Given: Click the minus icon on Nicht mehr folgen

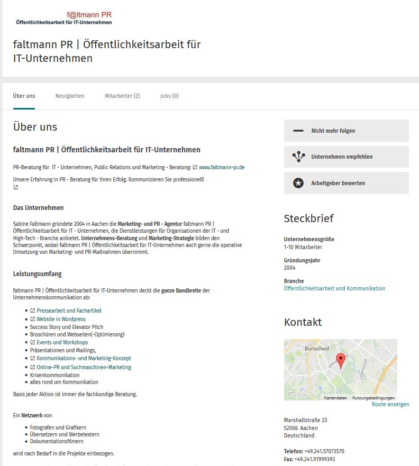Looking at the screenshot, I should pyautogui.click(x=298, y=131).
